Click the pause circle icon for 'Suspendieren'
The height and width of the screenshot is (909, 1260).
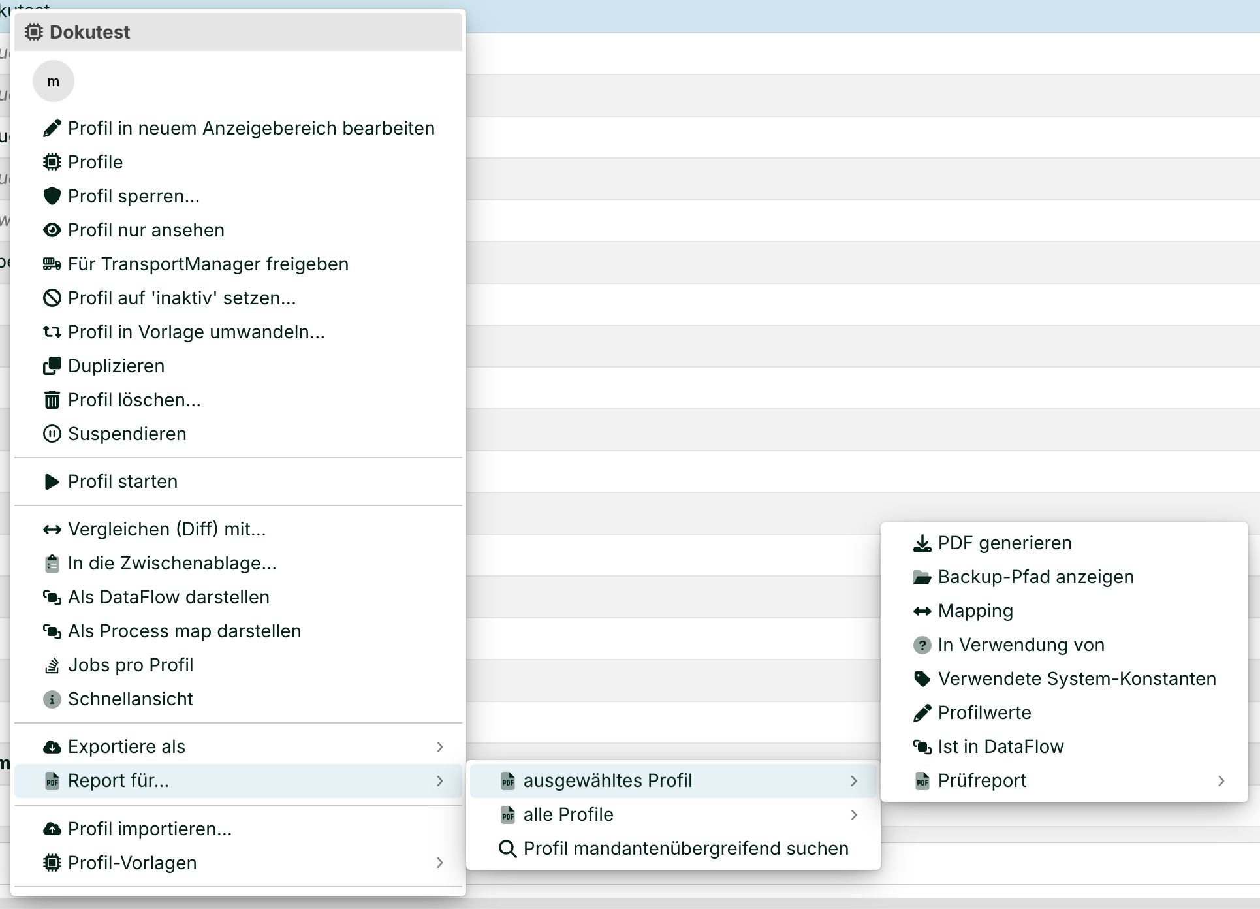[x=52, y=434]
